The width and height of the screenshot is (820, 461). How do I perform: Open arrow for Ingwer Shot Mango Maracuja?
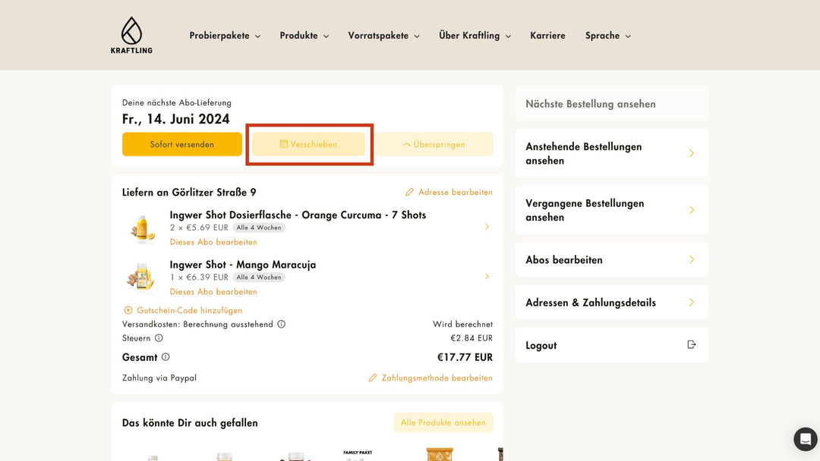[x=487, y=277]
